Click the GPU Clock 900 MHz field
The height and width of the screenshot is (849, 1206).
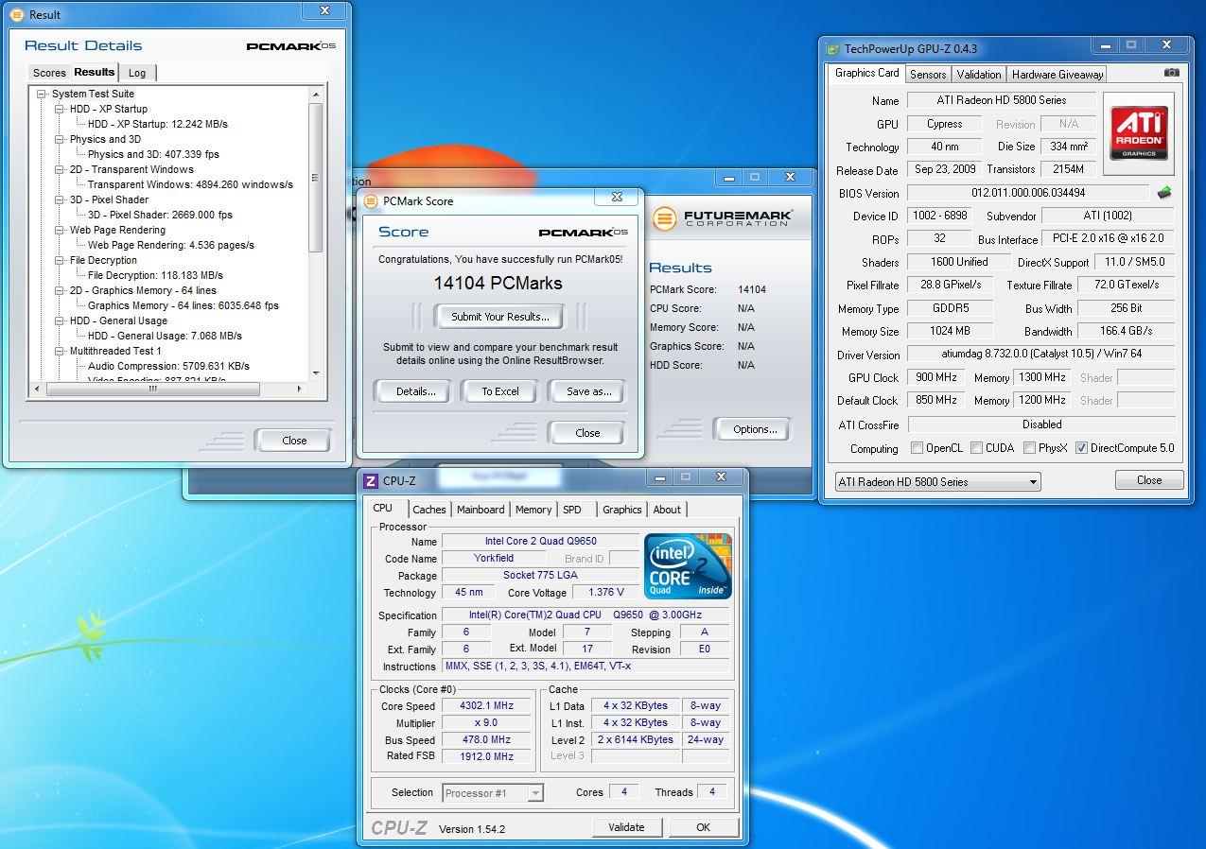(936, 377)
